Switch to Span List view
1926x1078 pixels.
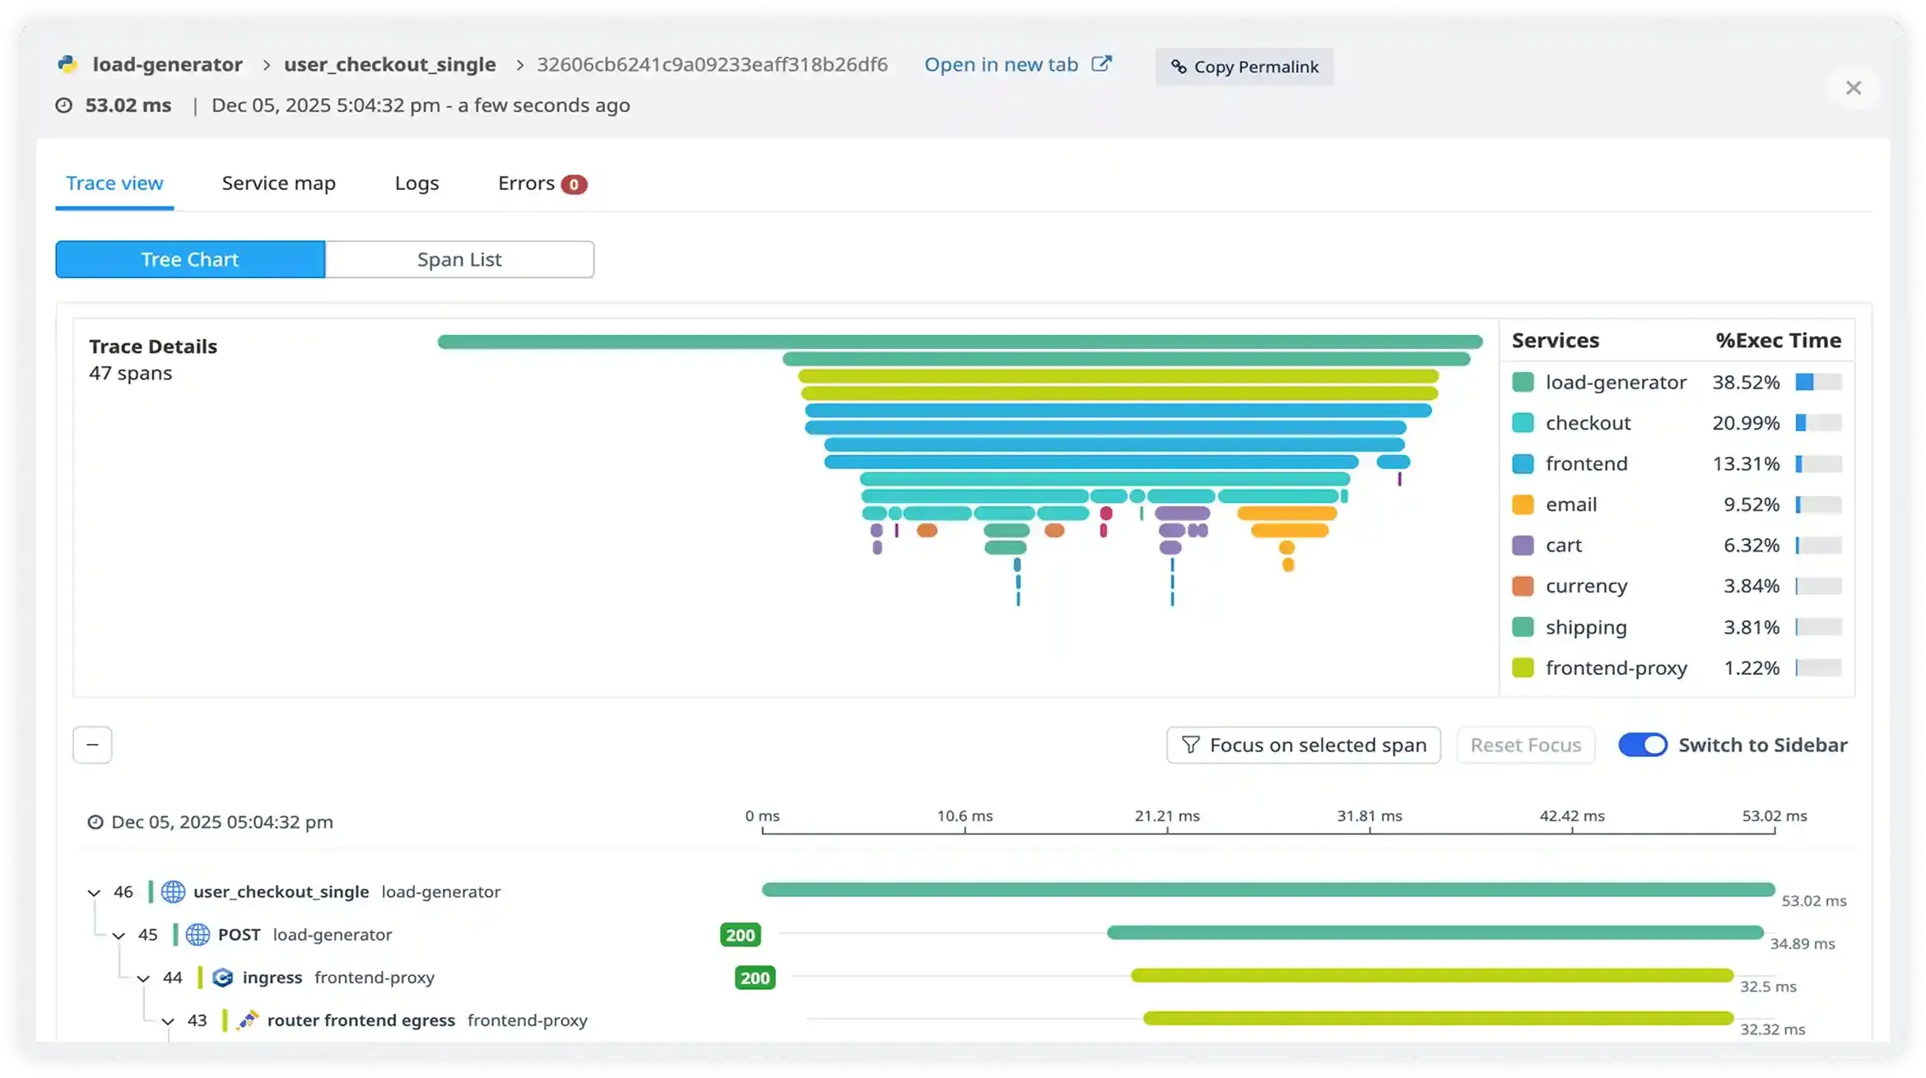pos(459,259)
